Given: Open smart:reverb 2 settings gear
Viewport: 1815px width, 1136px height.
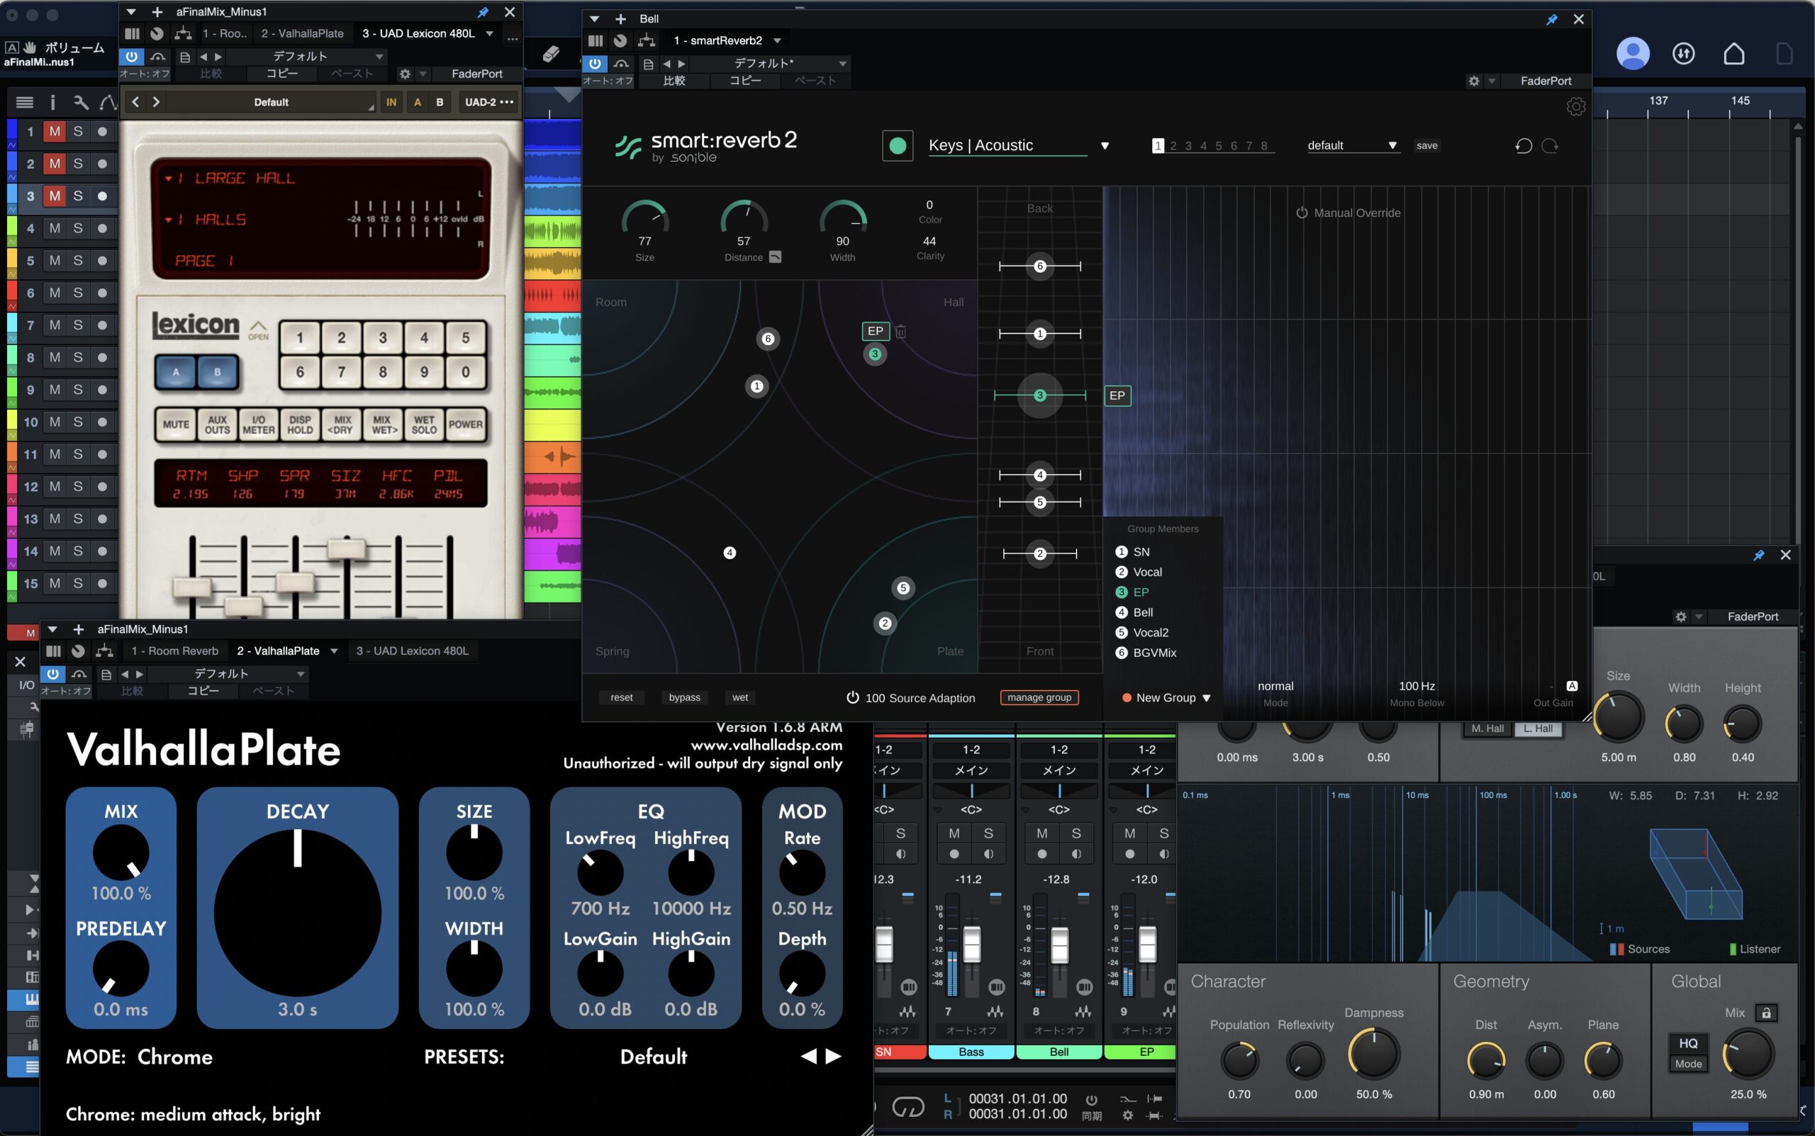Looking at the screenshot, I should (1575, 107).
